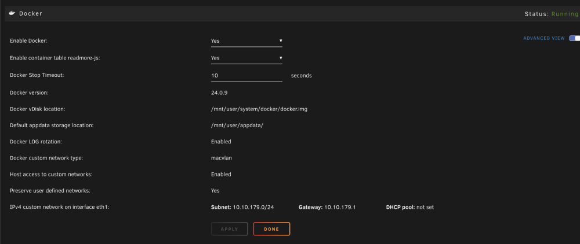Click the appdata path /mnt/user/appdata/

point(237,125)
